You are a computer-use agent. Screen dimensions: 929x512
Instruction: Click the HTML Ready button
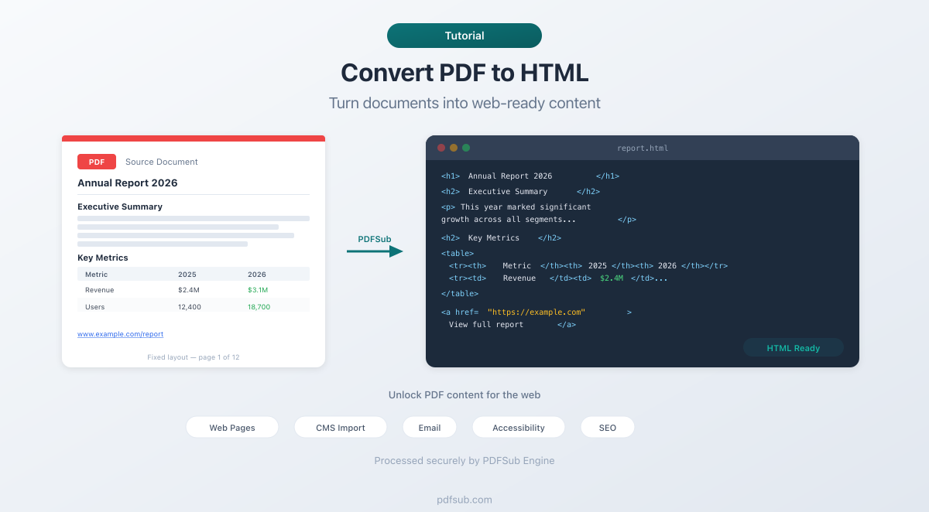[794, 347]
